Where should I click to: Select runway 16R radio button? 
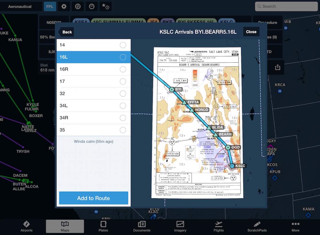click(123, 69)
